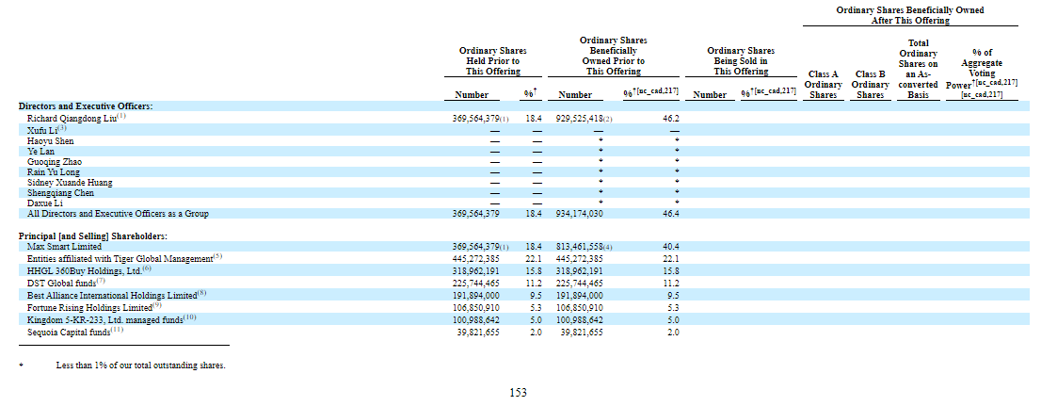Screen dimensions: 1057x406
Task: Click 'Entities affiliated with Tiger Global Management'
Action: (x=120, y=258)
